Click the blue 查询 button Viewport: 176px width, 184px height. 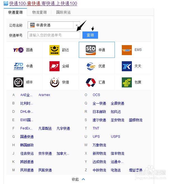click(x=90, y=35)
